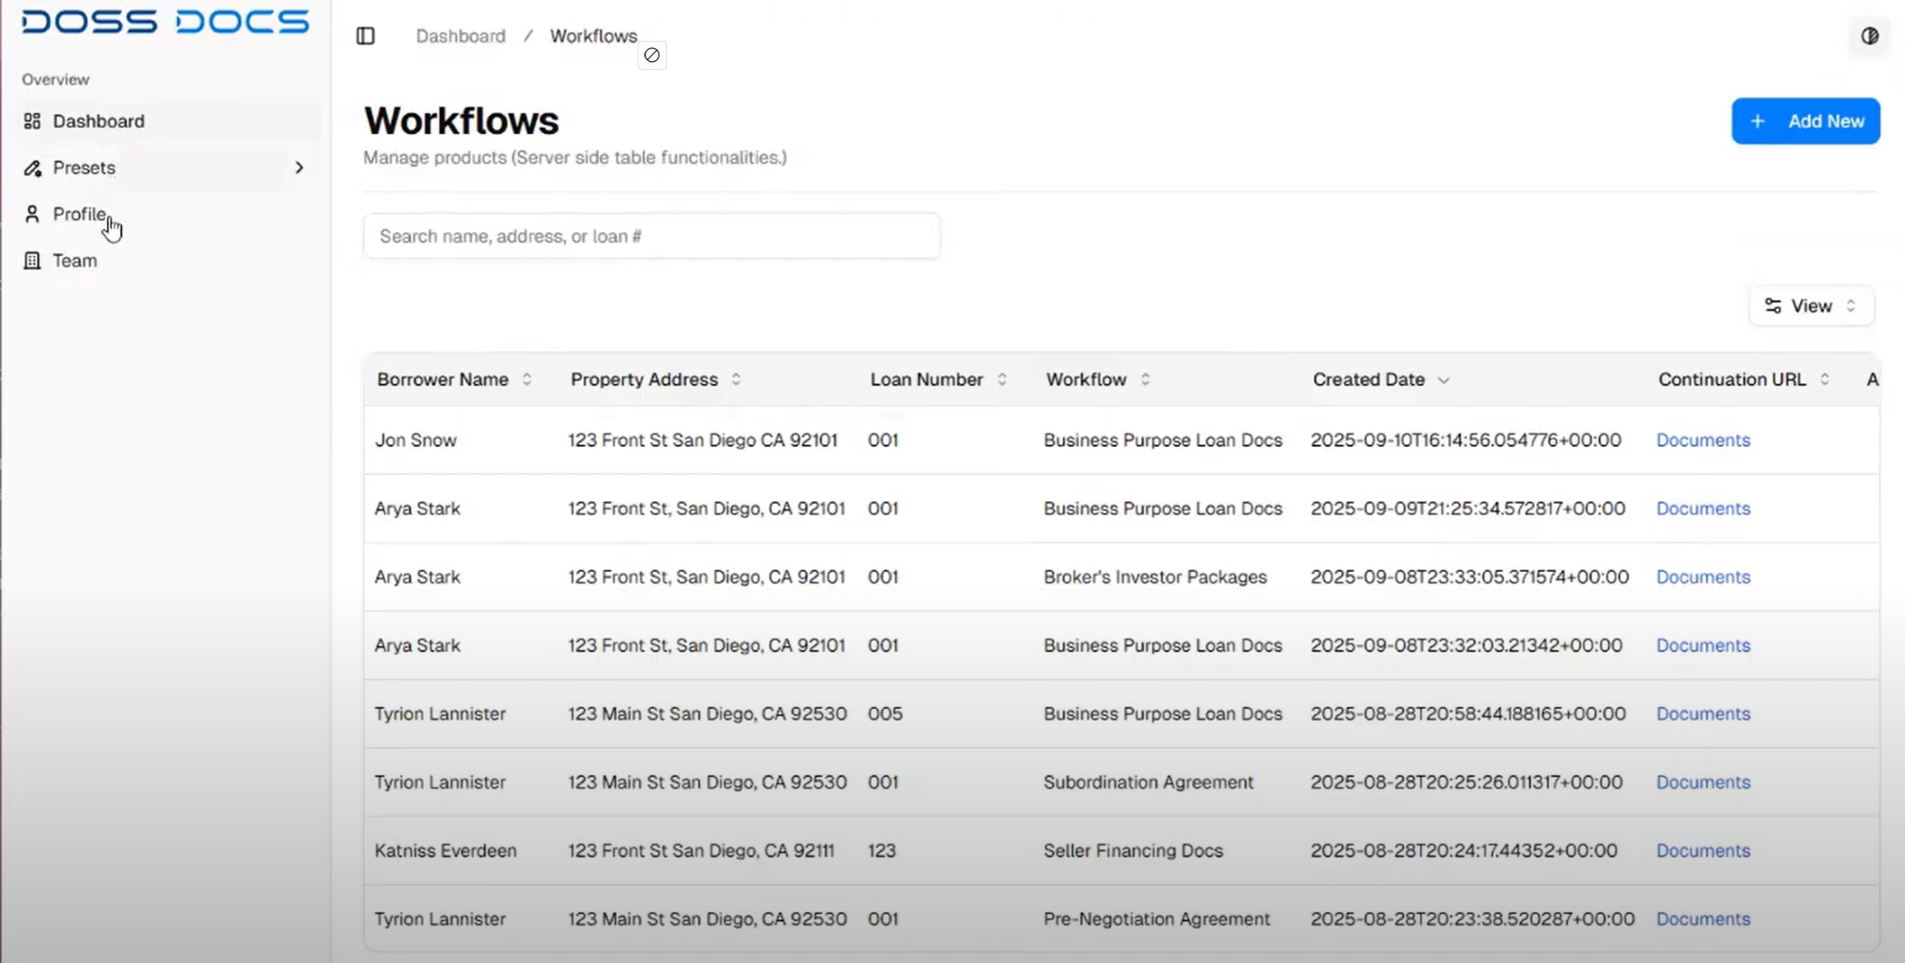The image size is (1905, 963).
Task: Sort by Property Address column
Action: 655,380
